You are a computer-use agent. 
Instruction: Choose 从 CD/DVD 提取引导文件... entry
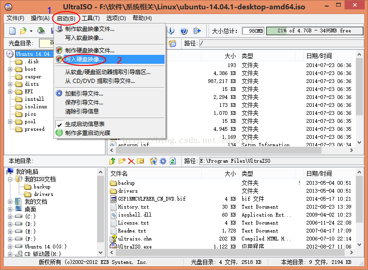tap(110, 81)
